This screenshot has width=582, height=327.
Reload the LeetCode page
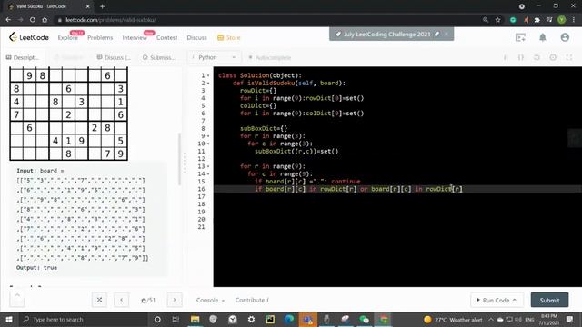[33, 20]
